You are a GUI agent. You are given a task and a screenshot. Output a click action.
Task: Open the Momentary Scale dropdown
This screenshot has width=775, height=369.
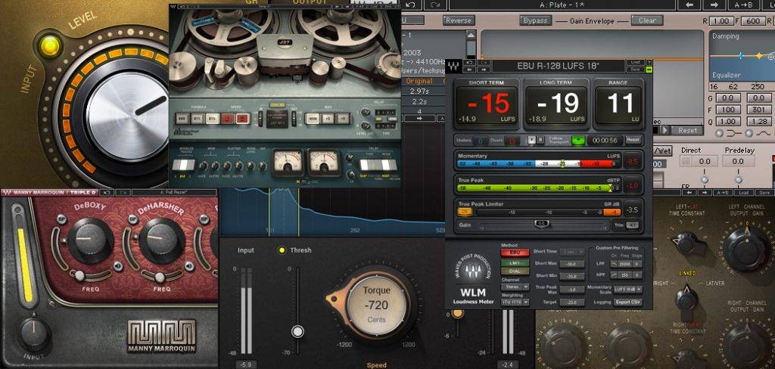point(628,289)
